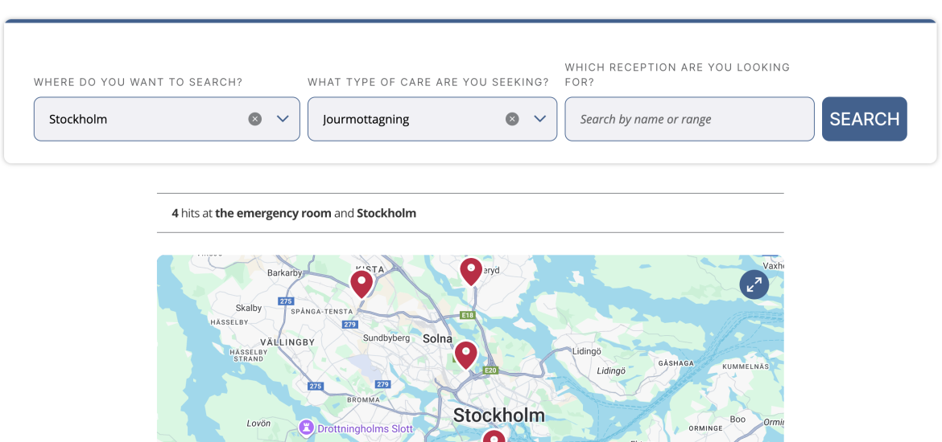The image size is (942, 442).
Task: Focus the 'Search by name or range' field
Action: click(690, 120)
